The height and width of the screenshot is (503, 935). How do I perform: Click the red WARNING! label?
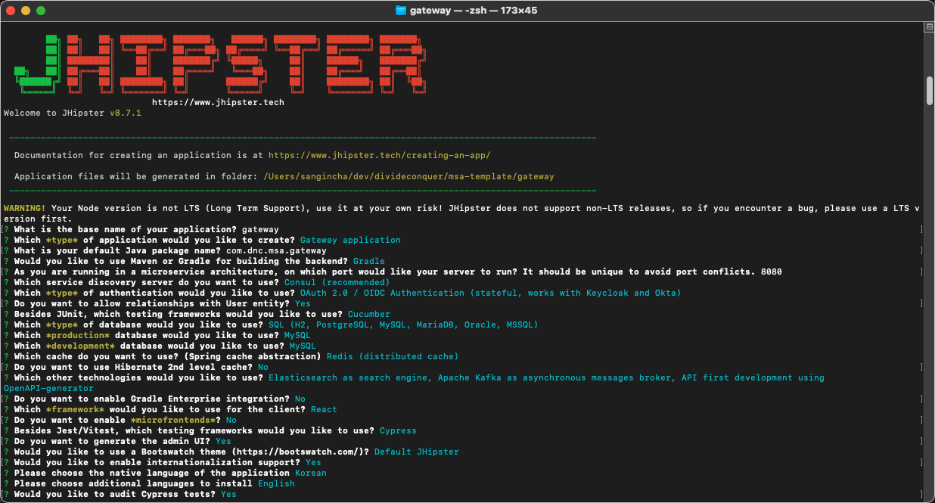pyautogui.click(x=25, y=208)
